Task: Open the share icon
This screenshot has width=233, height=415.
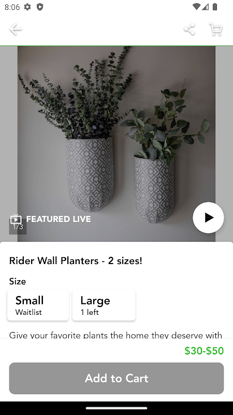Action: click(x=190, y=29)
